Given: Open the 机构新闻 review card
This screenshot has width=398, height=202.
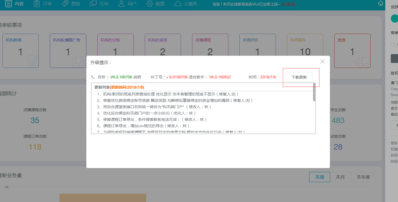Looking at the screenshot, I should click(x=20, y=51).
